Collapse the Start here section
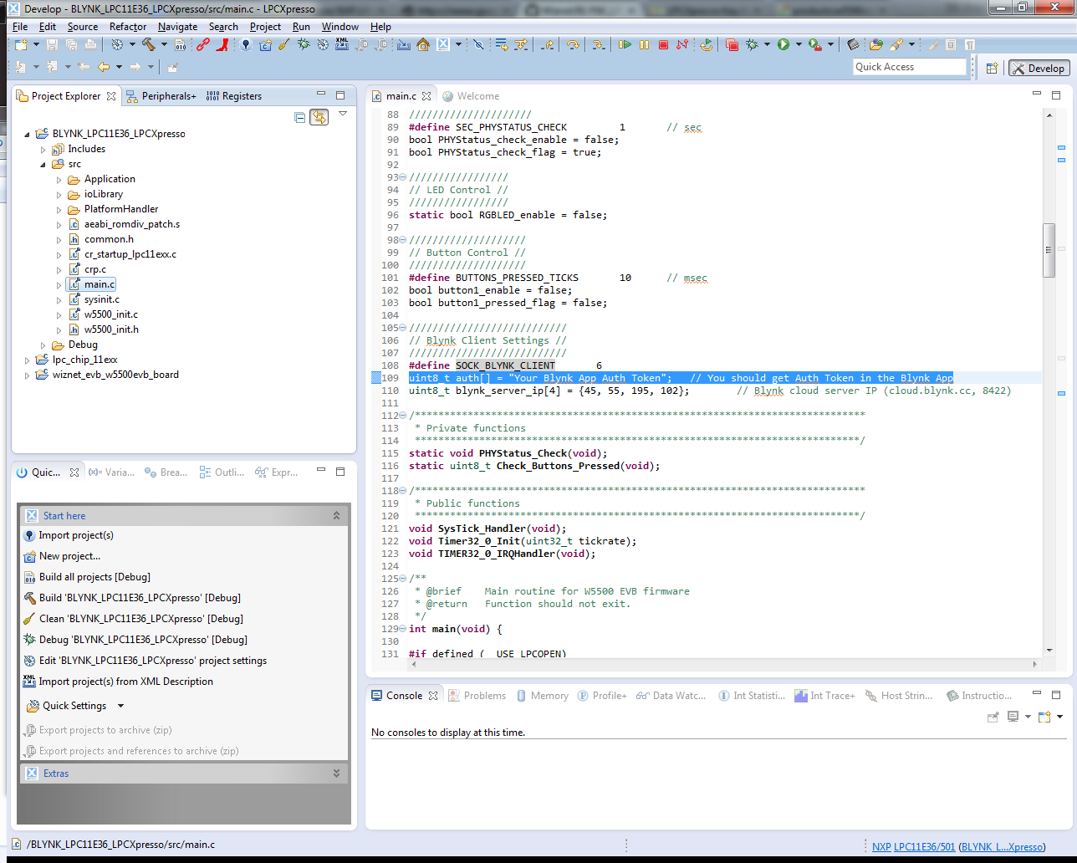This screenshot has height=863, width=1077. (x=336, y=516)
